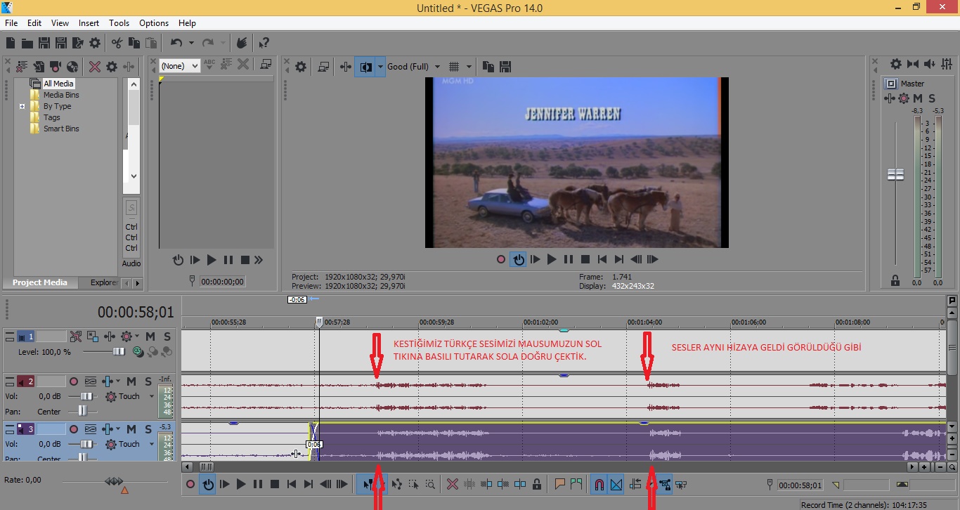Adjust the Master volume fader

(x=895, y=175)
